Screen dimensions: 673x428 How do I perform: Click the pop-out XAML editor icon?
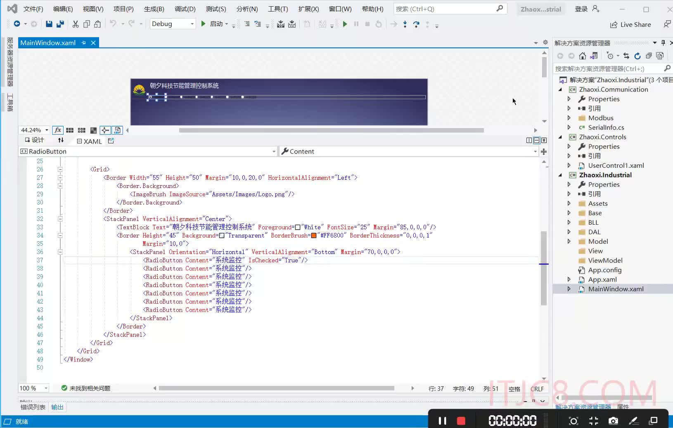coord(111,141)
